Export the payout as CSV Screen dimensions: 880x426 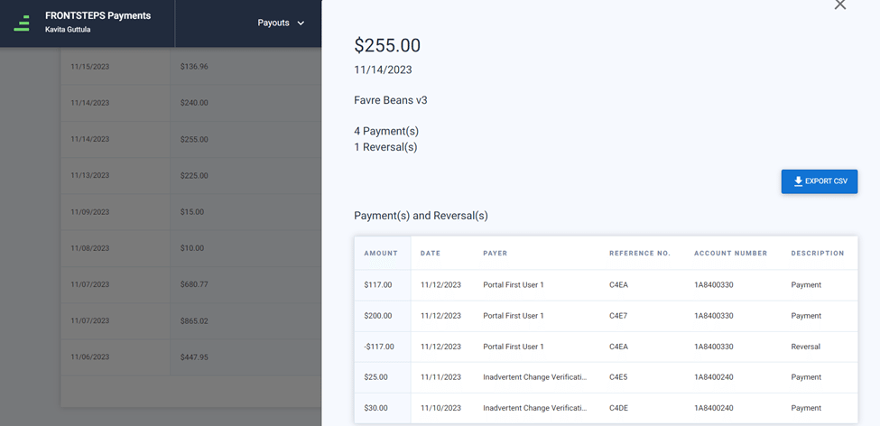click(820, 181)
